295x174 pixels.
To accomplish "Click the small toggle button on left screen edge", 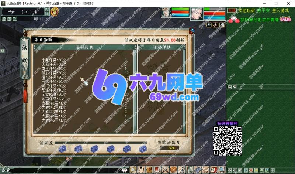I will (x=3, y=51).
